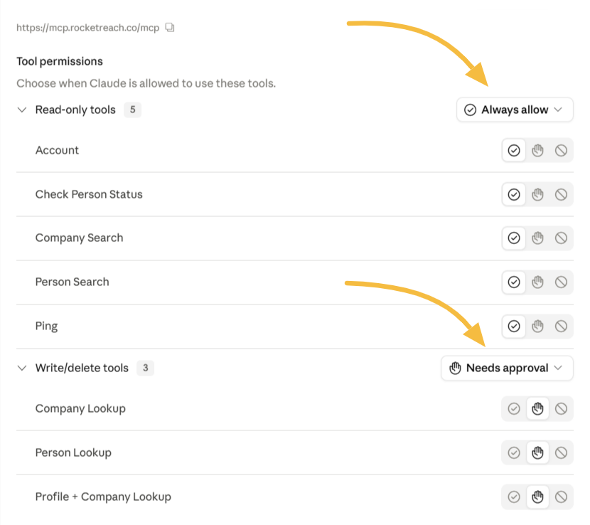
Task: Select always-allow checkmark for Account
Action: tap(514, 150)
